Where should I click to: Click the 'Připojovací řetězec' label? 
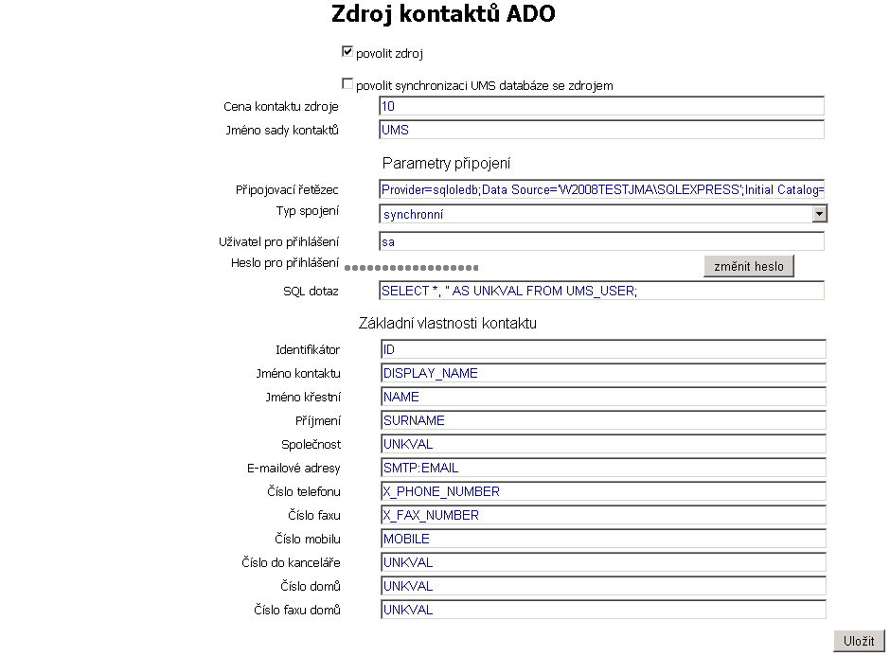click(x=287, y=190)
